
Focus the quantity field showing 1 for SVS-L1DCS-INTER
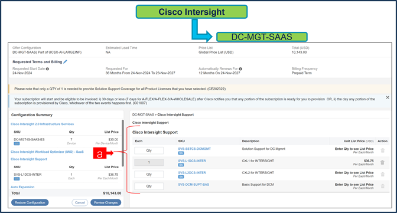[149, 162]
